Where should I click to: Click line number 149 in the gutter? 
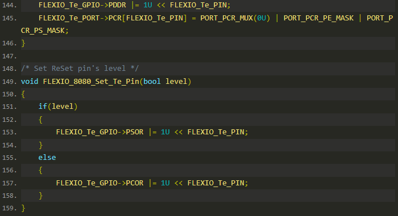coord(9,81)
